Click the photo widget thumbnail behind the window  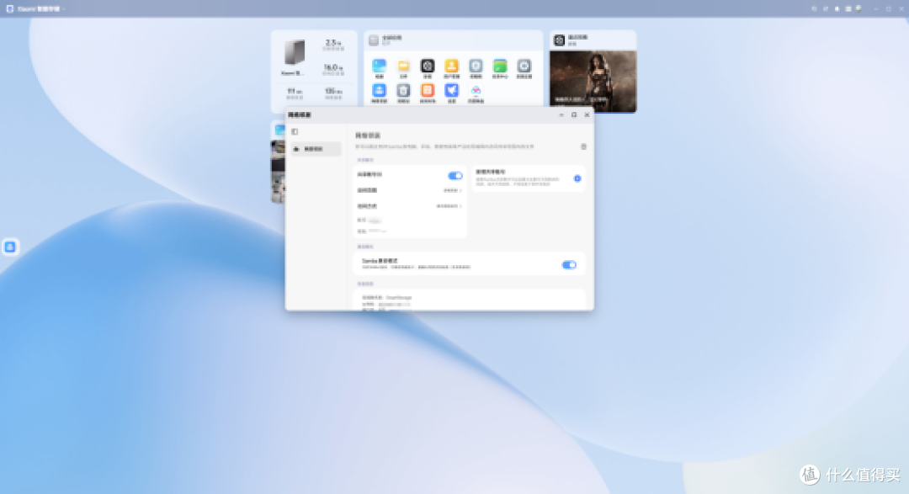(279, 171)
